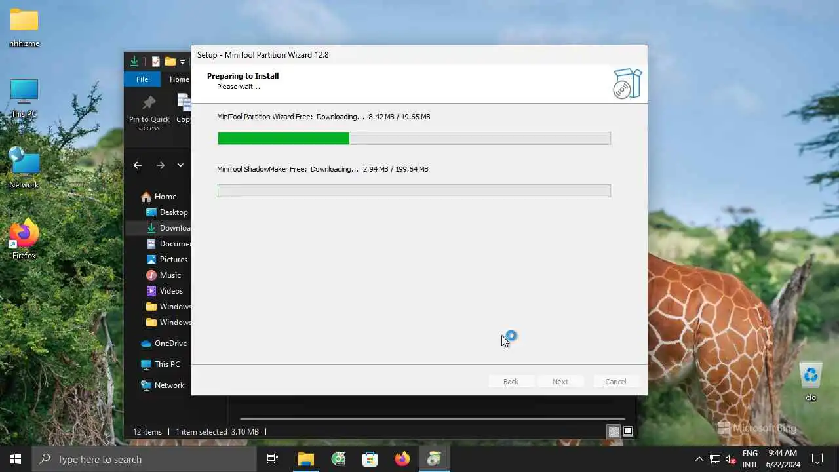
Task: Click Cancel in the MiniTool setup dialog
Action: pyautogui.click(x=615, y=382)
